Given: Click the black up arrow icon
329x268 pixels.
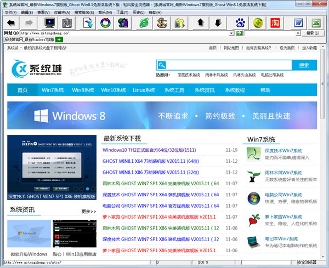Looking at the screenshot, I should tap(201, 22).
